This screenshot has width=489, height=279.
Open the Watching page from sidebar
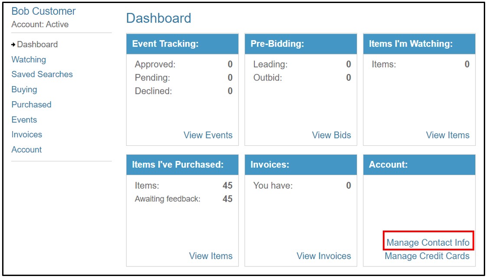(x=29, y=59)
